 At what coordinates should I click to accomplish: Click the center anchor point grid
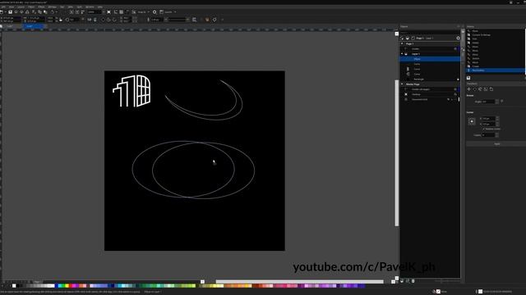[472, 121]
